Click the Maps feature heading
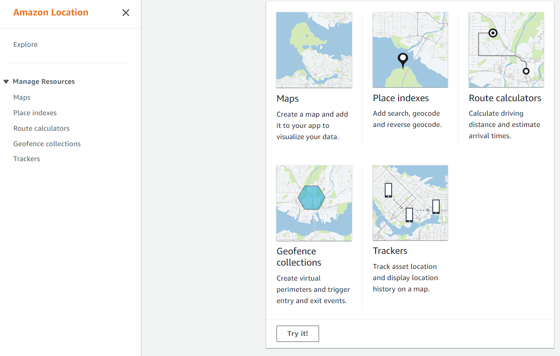 [x=287, y=99]
